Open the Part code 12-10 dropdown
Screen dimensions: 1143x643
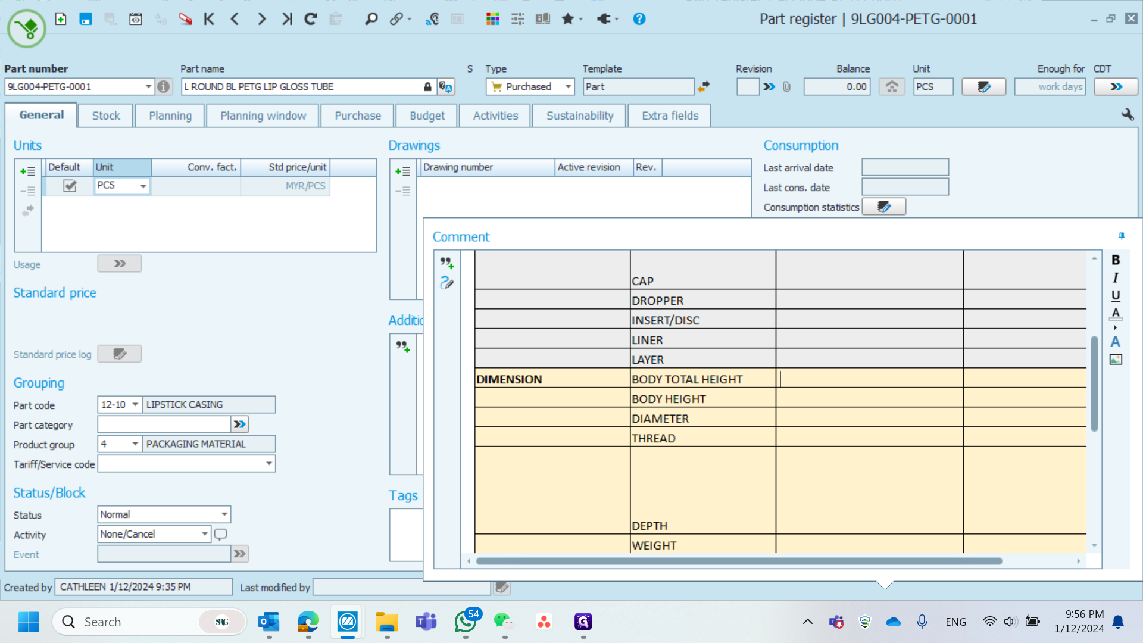click(x=135, y=405)
